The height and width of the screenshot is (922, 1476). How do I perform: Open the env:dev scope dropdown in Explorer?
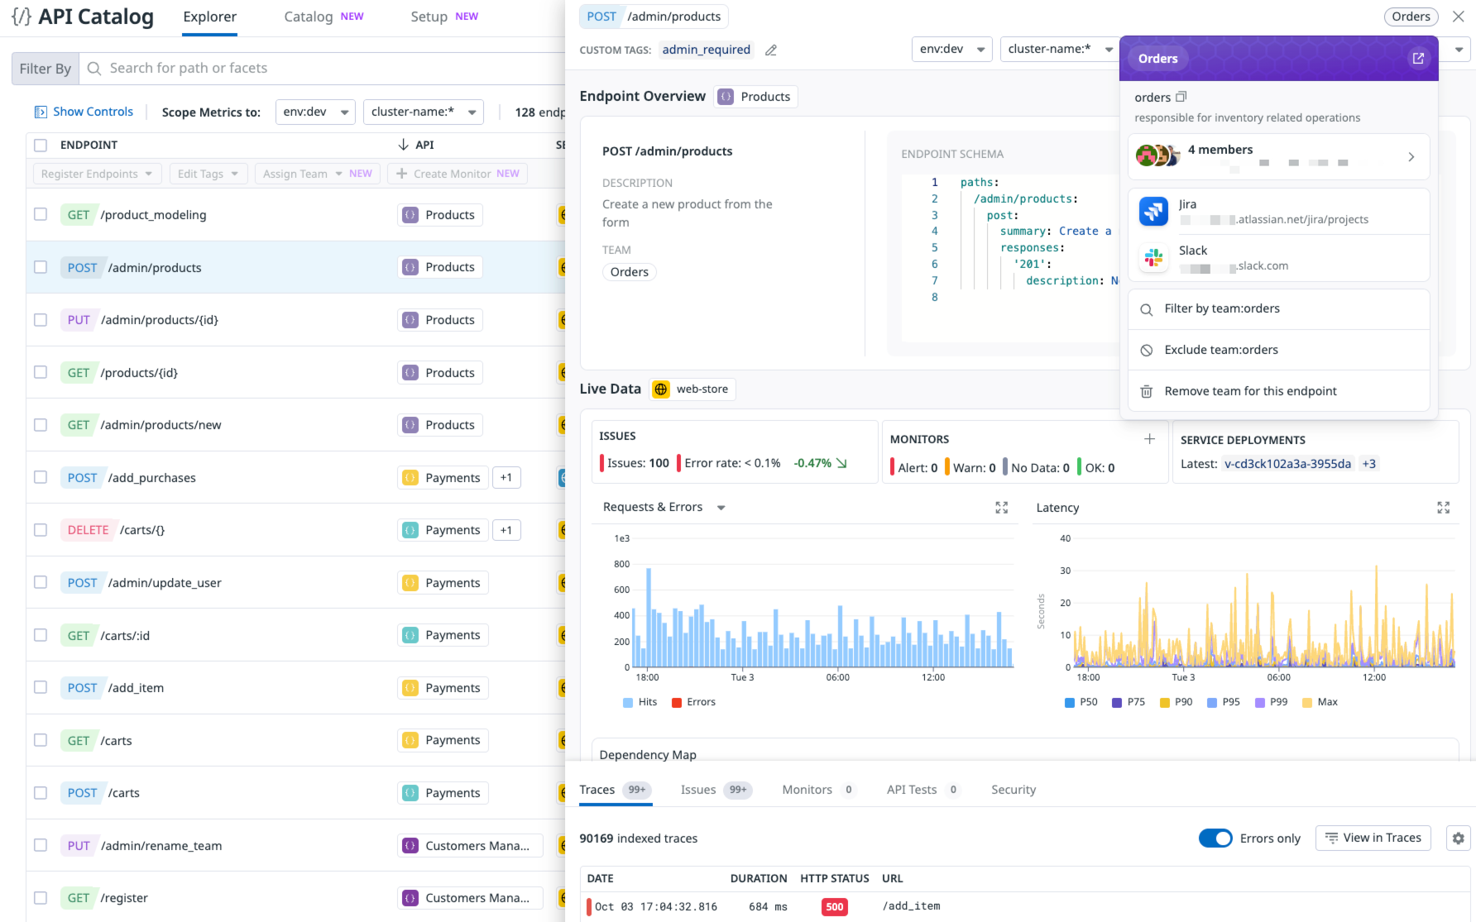tap(315, 112)
